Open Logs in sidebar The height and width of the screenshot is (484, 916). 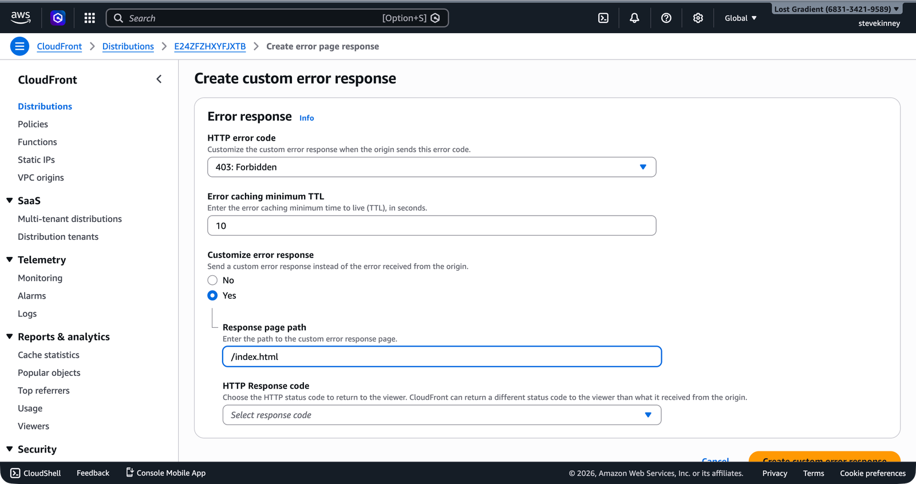tap(27, 314)
